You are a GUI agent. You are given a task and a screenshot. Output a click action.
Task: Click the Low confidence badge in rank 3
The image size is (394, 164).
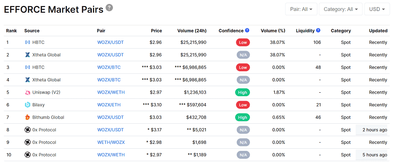pos(243,67)
